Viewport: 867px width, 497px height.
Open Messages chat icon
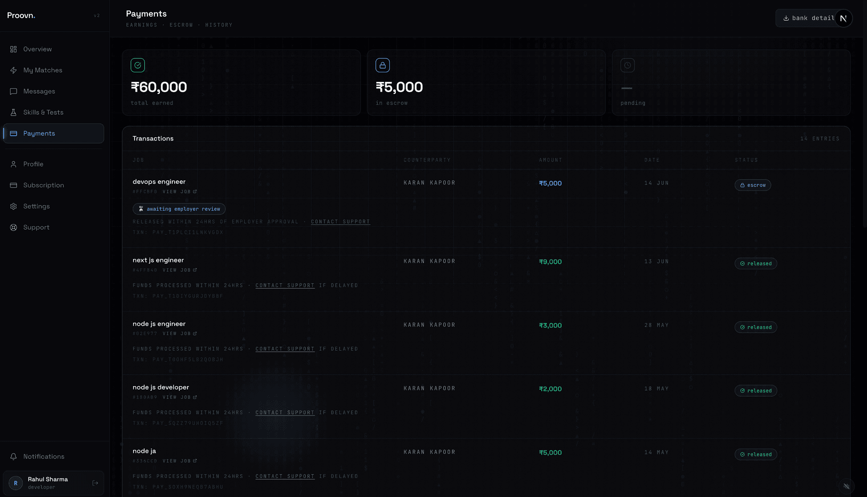click(x=13, y=92)
